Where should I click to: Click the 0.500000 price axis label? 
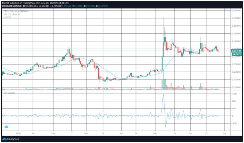[x=236, y=26]
